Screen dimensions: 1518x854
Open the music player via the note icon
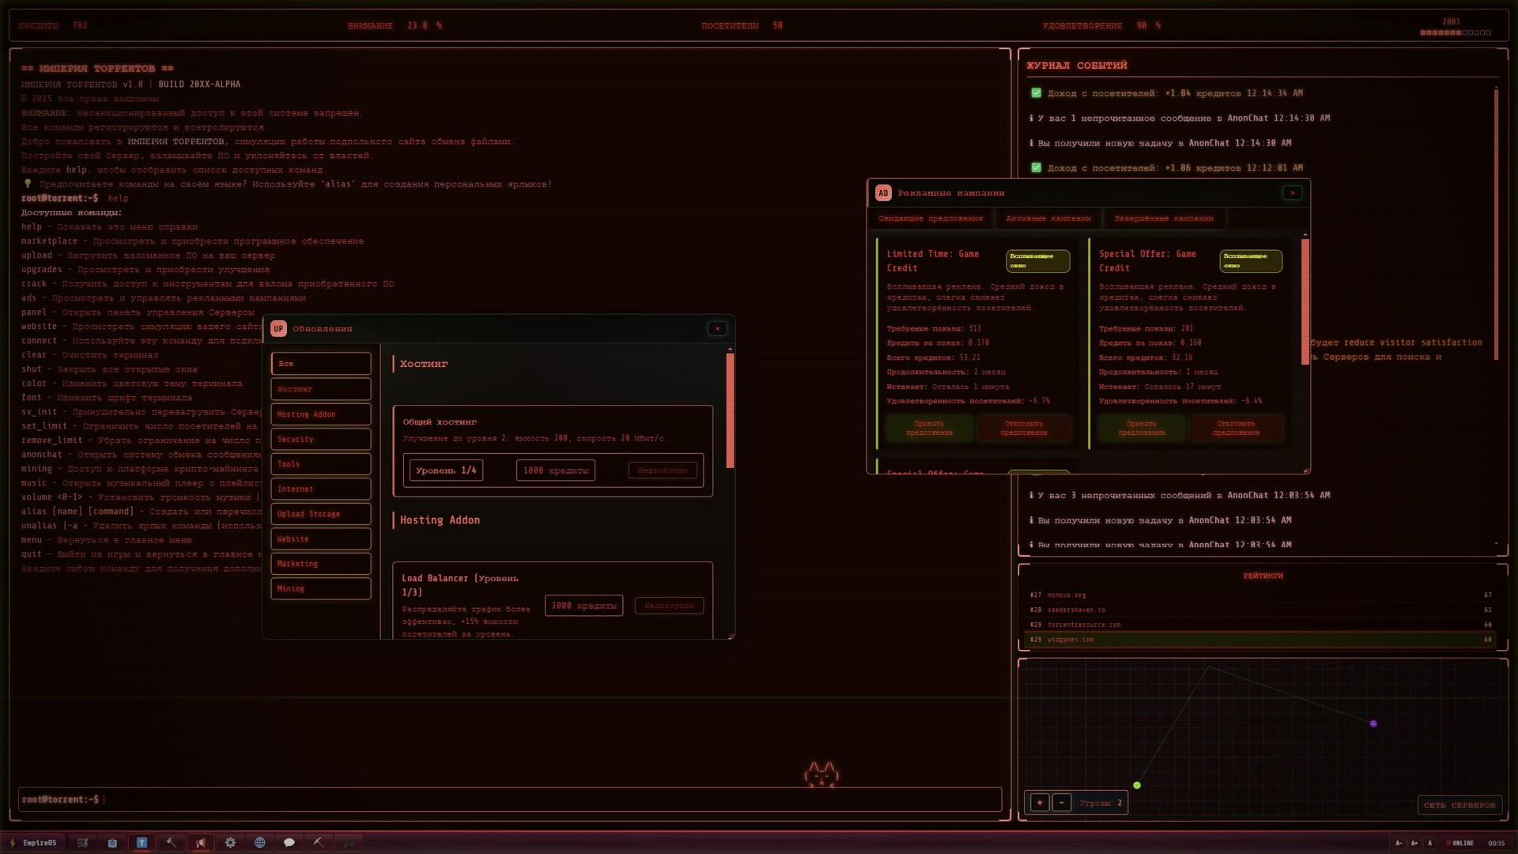click(348, 843)
